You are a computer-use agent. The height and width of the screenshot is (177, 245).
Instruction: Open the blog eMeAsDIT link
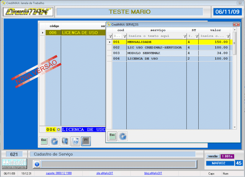point(153,174)
